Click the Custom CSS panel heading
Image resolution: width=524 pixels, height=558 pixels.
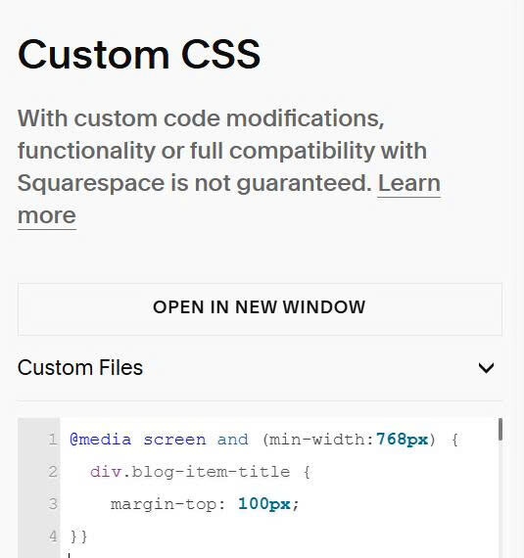click(139, 54)
